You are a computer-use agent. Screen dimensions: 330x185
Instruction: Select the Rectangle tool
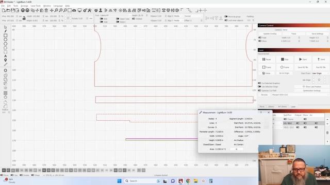click(6, 35)
